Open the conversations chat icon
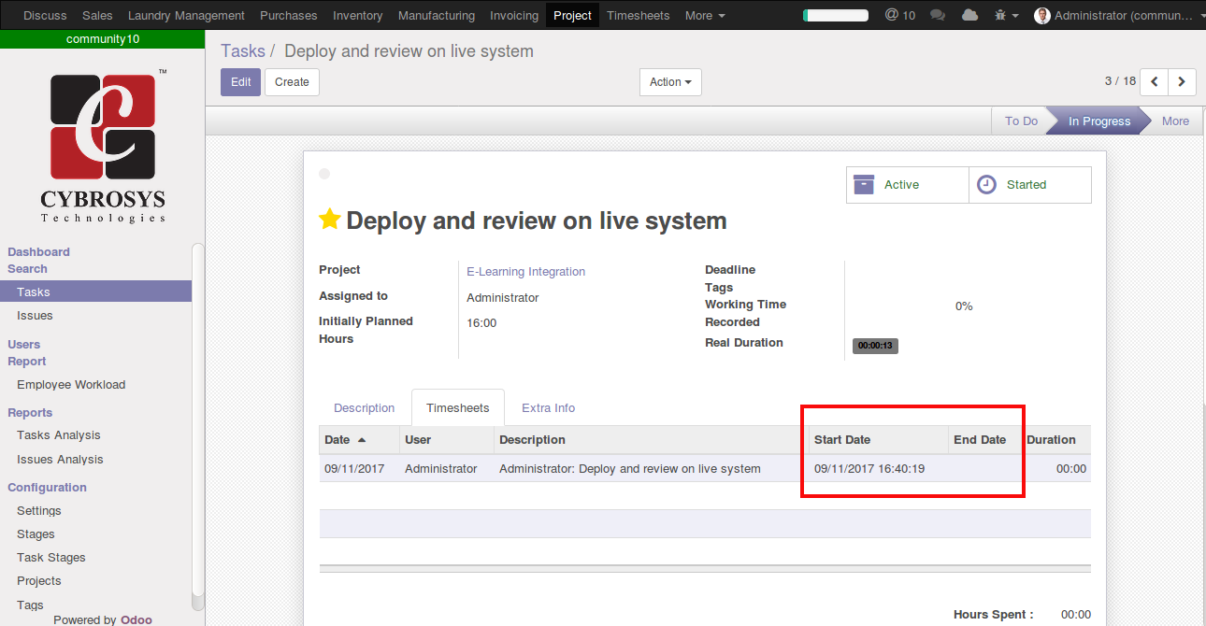The image size is (1206, 626). click(x=938, y=16)
